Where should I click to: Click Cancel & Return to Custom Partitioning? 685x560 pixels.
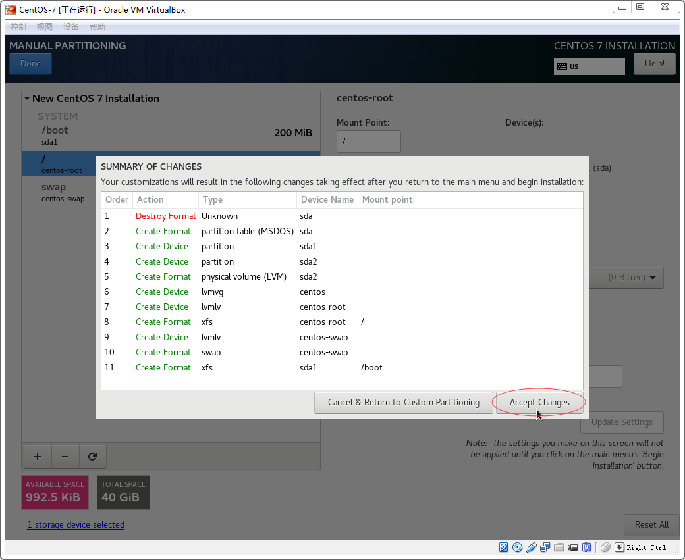click(403, 403)
